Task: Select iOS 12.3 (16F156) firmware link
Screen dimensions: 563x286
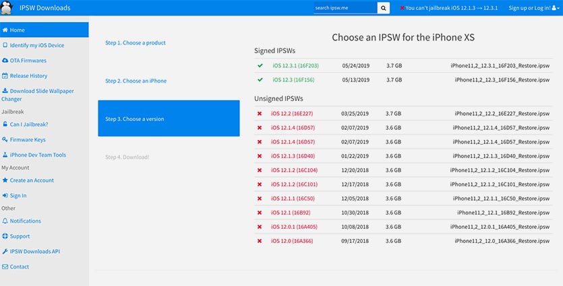Action: coord(293,79)
